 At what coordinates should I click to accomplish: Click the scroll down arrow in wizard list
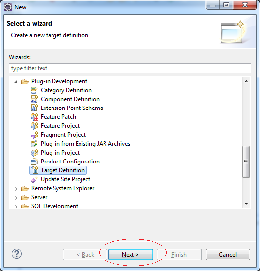(246, 204)
